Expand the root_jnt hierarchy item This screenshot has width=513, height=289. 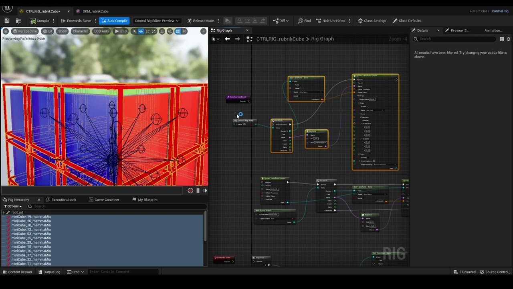click(4, 212)
